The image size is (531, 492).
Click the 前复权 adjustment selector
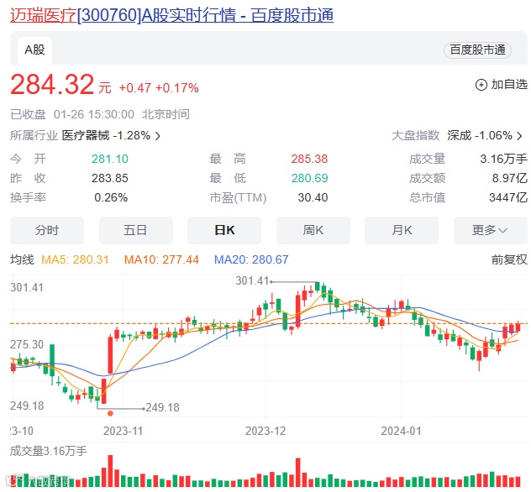coord(509,259)
